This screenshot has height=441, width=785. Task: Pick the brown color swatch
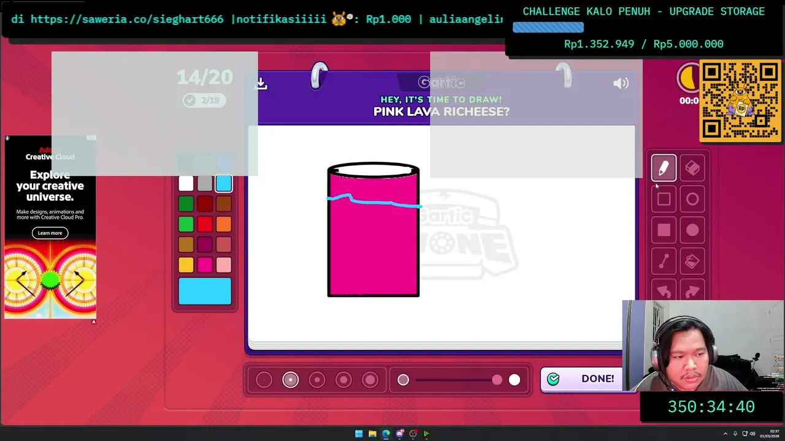pos(224,204)
